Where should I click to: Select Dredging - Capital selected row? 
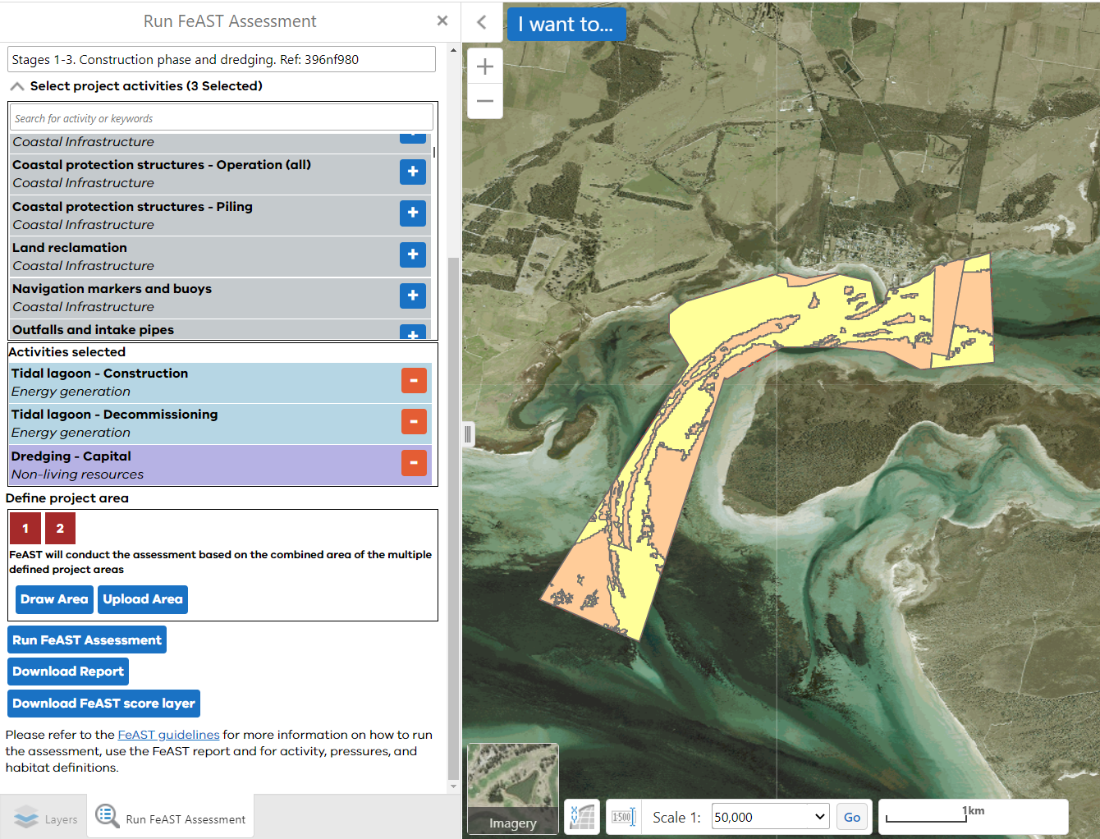coord(220,465)
